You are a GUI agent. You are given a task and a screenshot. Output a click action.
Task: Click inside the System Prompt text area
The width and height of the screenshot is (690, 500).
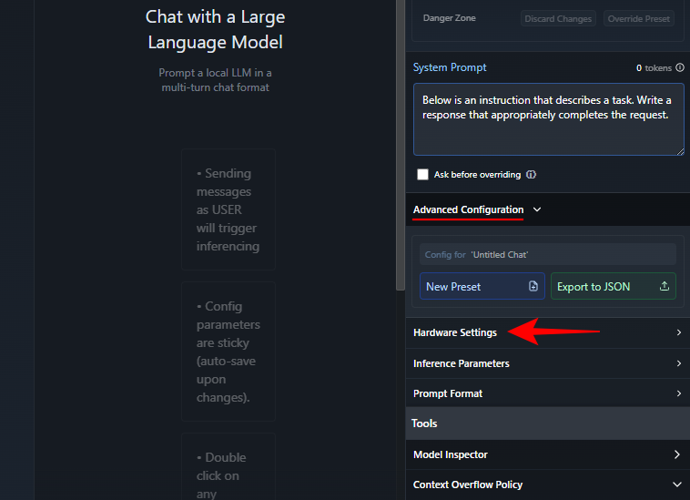coord(548,119)
